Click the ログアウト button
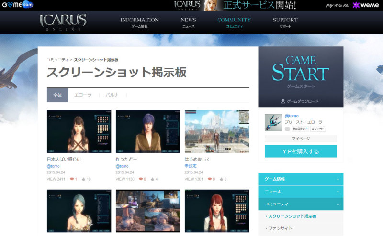The width and height of the screenshot is (383, 236). click(x=318, y=129)
